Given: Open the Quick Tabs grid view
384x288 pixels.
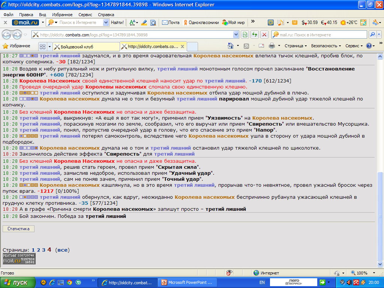Looking at the screenshot, I should point(42,46).
